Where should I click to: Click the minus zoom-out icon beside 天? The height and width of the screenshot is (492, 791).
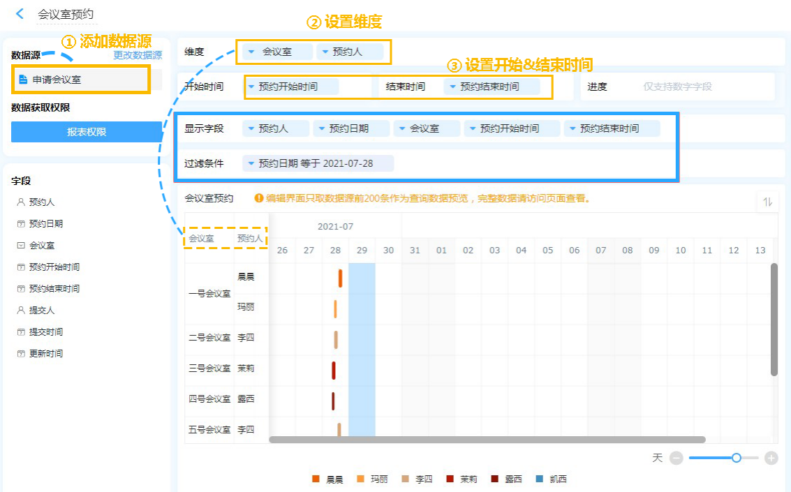coord(675,458)
